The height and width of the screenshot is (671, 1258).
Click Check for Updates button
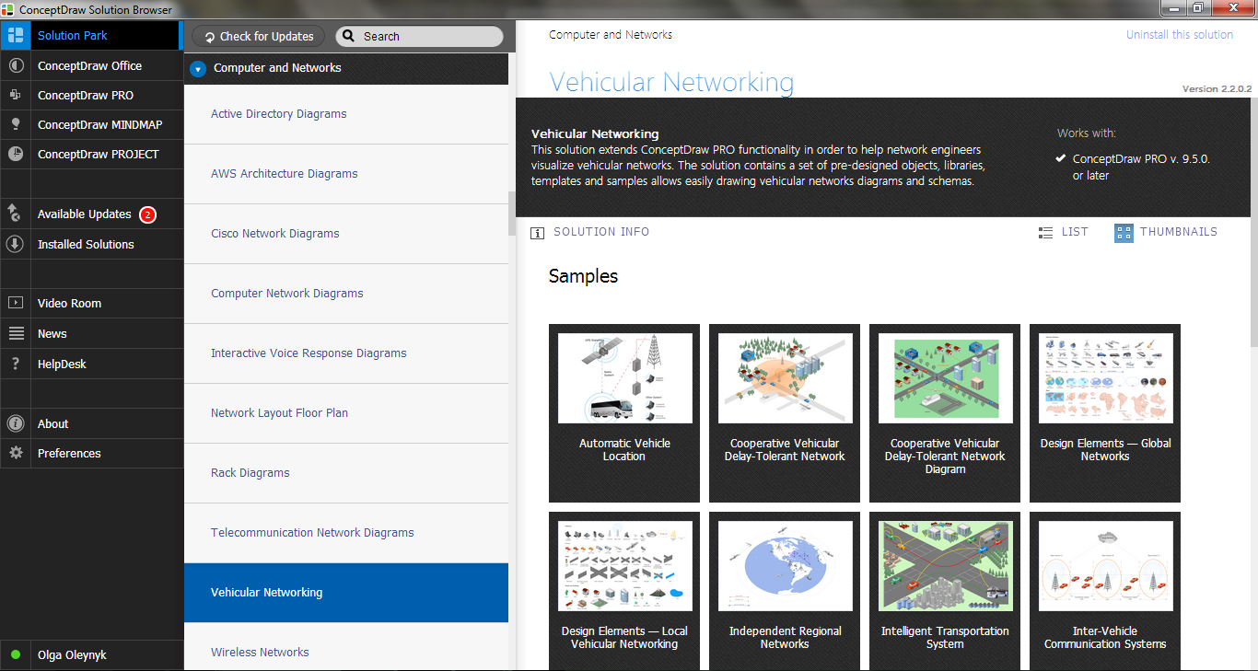(258, 36)
